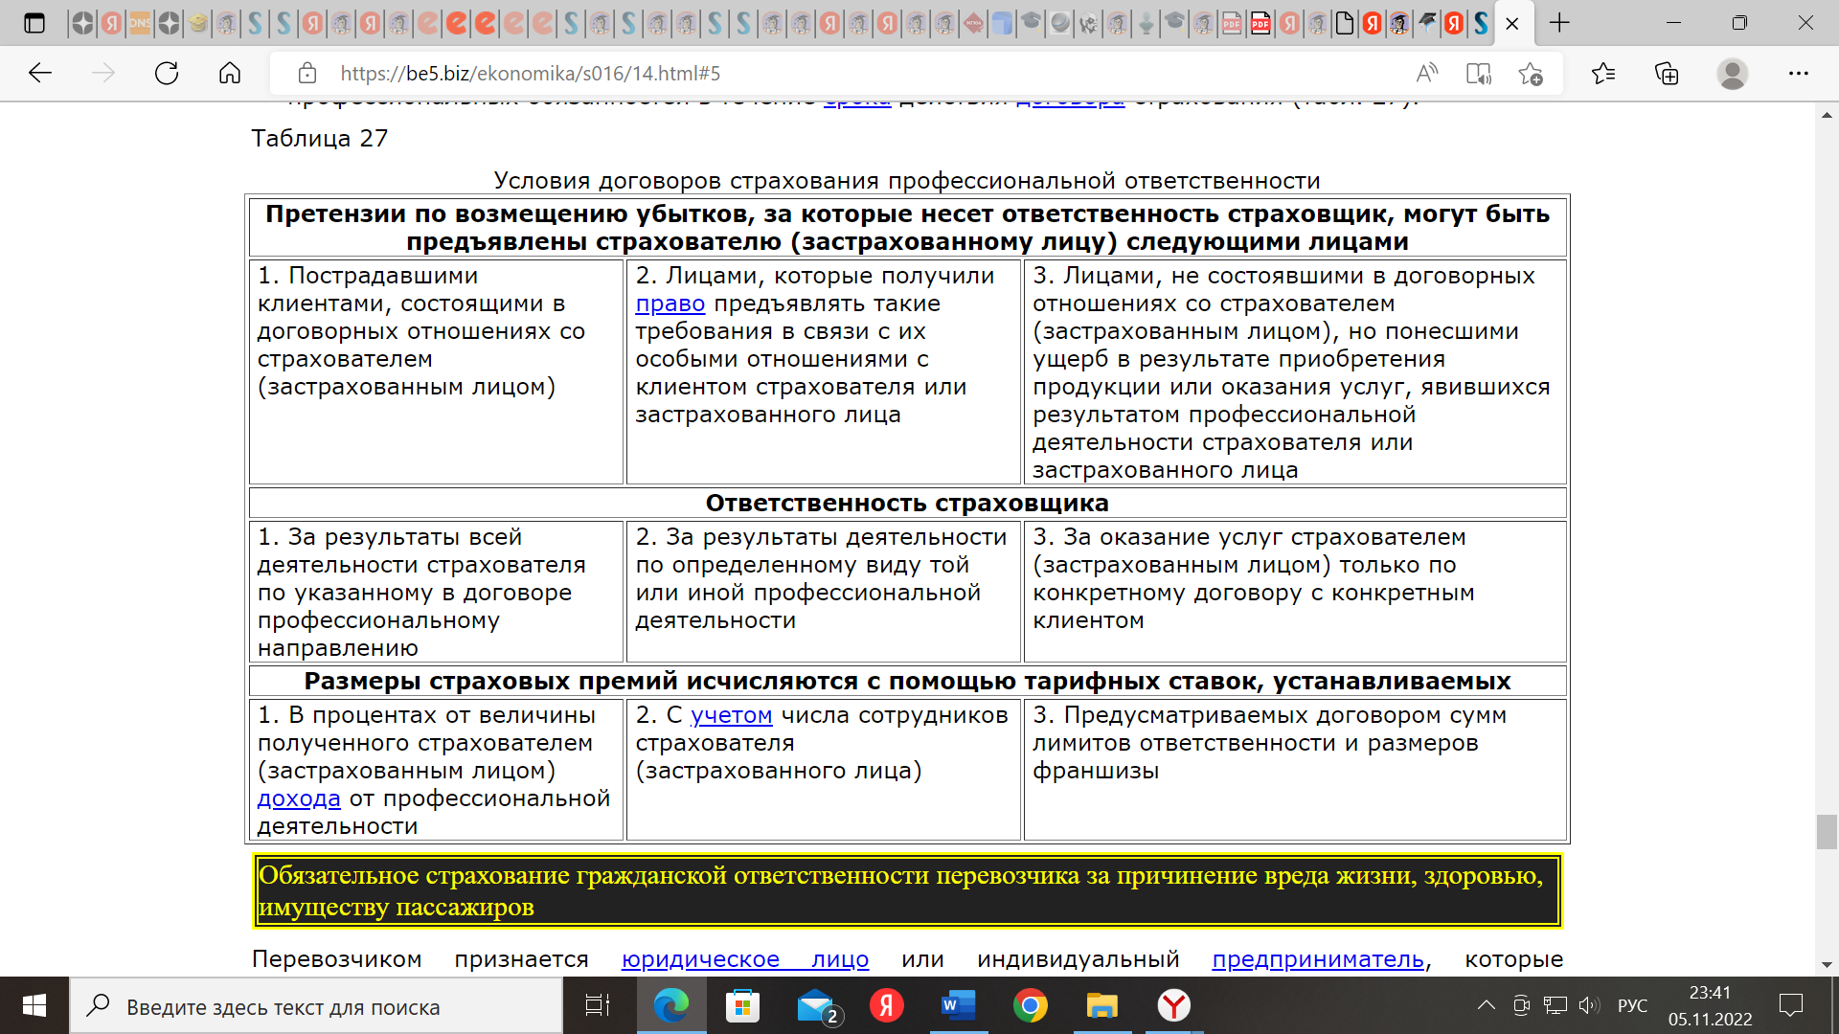Follow the 'право' link
This screenshot has height=1034, width=1839.
tap(670, 303)
